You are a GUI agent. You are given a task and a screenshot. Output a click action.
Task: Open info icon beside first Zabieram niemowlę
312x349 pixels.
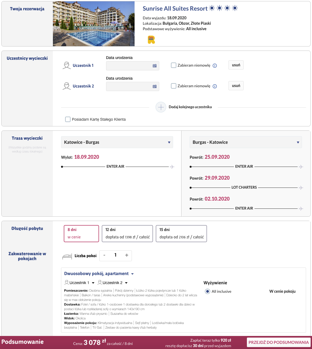pos(215,66)
